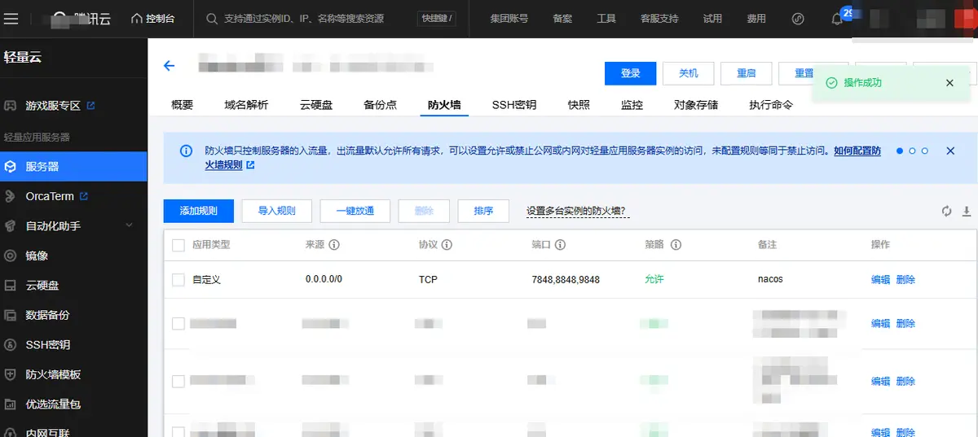This screenshot has height=437, width=978.
Task: Click the 排序 sort button
Action: coord(483,211)
